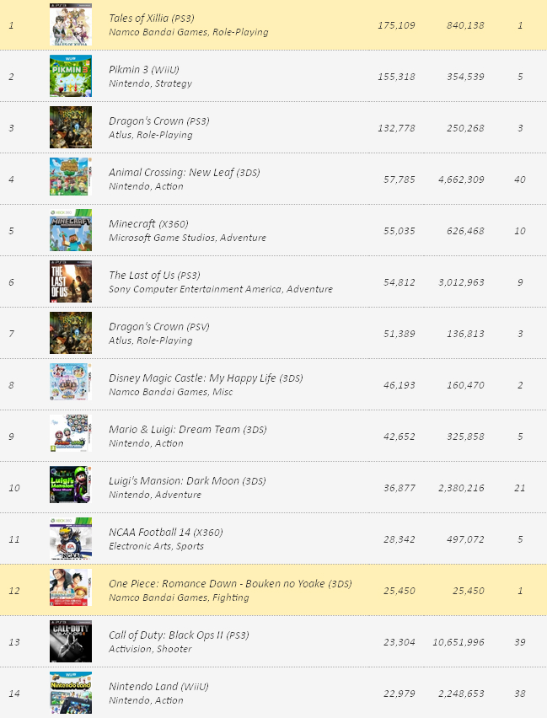
Task: Click Mario & Luigi: Dream Team title
Action: click(174, 429)
